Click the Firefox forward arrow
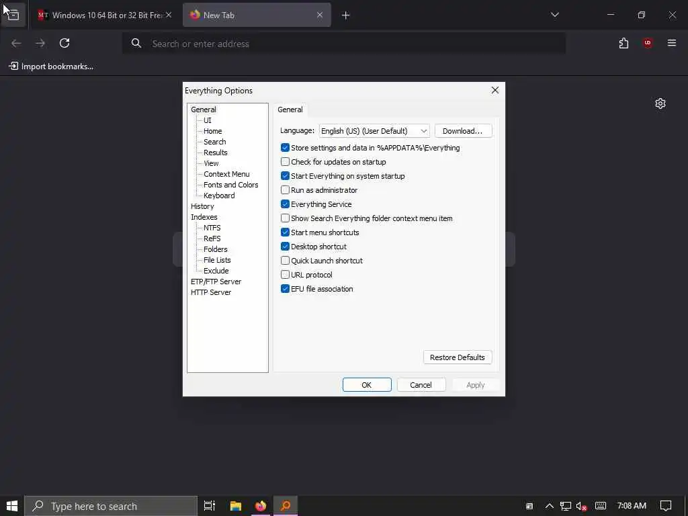 coord(40,43)
